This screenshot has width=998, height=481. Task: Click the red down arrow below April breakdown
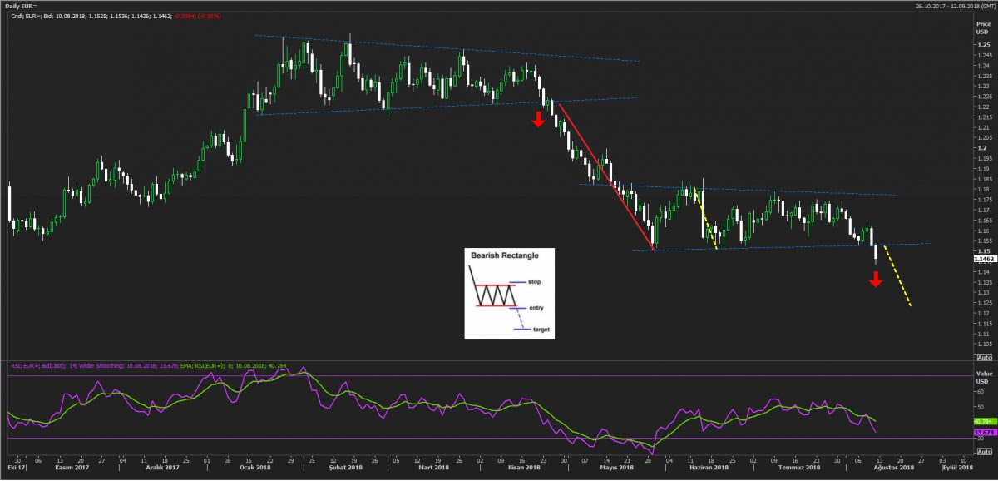pyautogui.click(x=538, y=119)
